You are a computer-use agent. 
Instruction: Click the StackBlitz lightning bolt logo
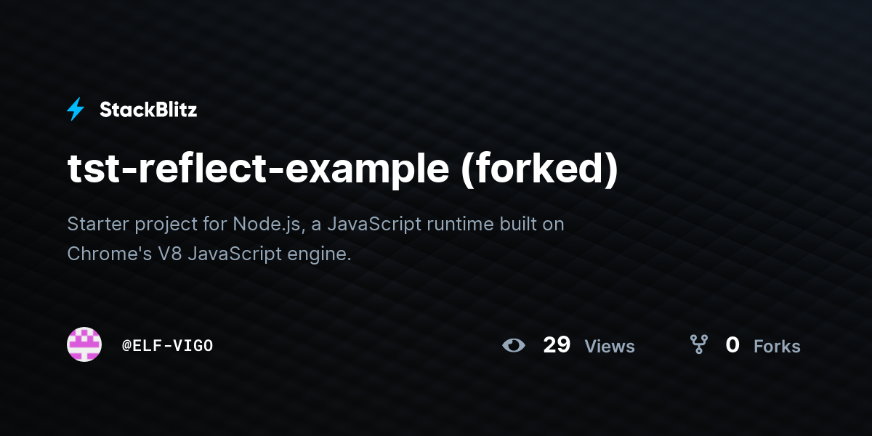pos(76,109)
